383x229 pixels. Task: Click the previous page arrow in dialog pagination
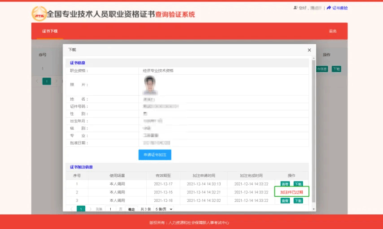[71, 209]
